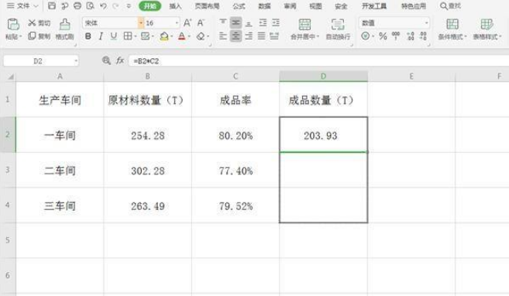This screenshot has width=509, height=296.
Task: Open the 开发工具 Developer Tools tab
Action: pos(374,6)
